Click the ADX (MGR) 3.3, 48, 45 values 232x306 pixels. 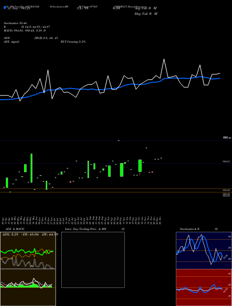coord(46,38)
